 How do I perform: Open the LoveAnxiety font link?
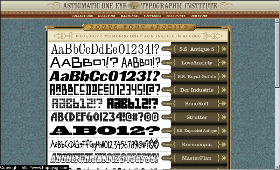[197, 63]
